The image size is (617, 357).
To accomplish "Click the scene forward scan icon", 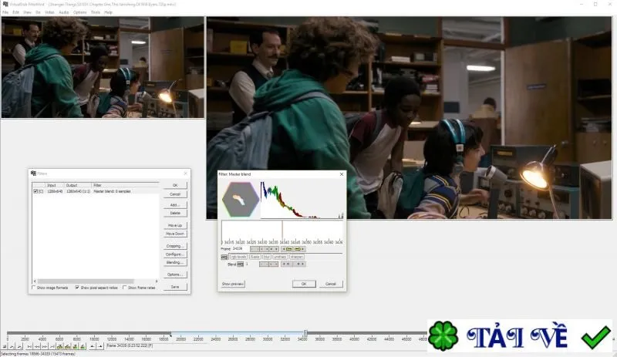I will (83, 346).
